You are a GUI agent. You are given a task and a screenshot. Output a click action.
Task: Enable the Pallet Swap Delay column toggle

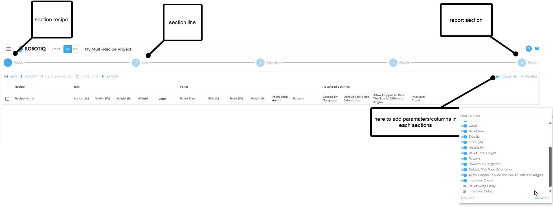(x=464, y=186)
